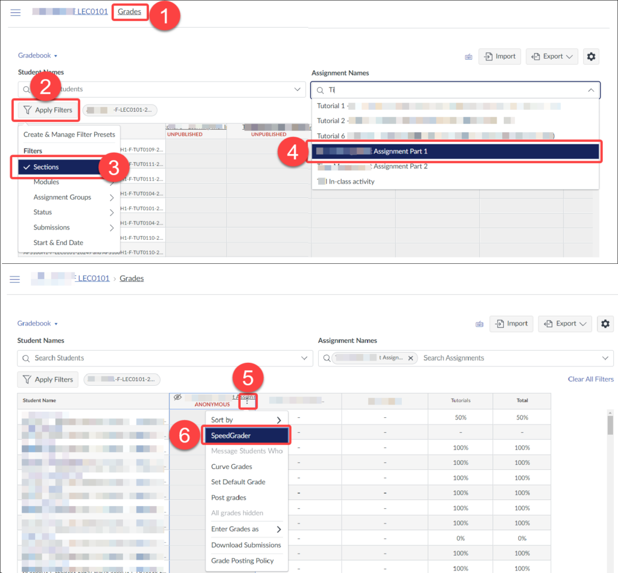Click the gear settings icon in top gradebook
618x573 pixels.
coord(591,56)
